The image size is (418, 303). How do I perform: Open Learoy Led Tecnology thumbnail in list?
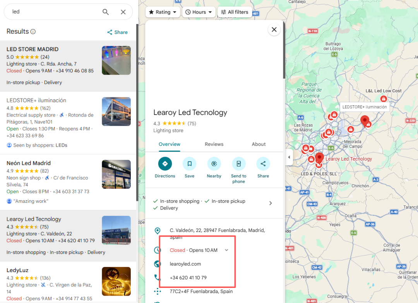[x=116, y=230]
